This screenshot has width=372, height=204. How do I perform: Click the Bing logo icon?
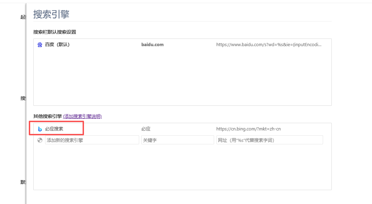click(x=40, y=129)
